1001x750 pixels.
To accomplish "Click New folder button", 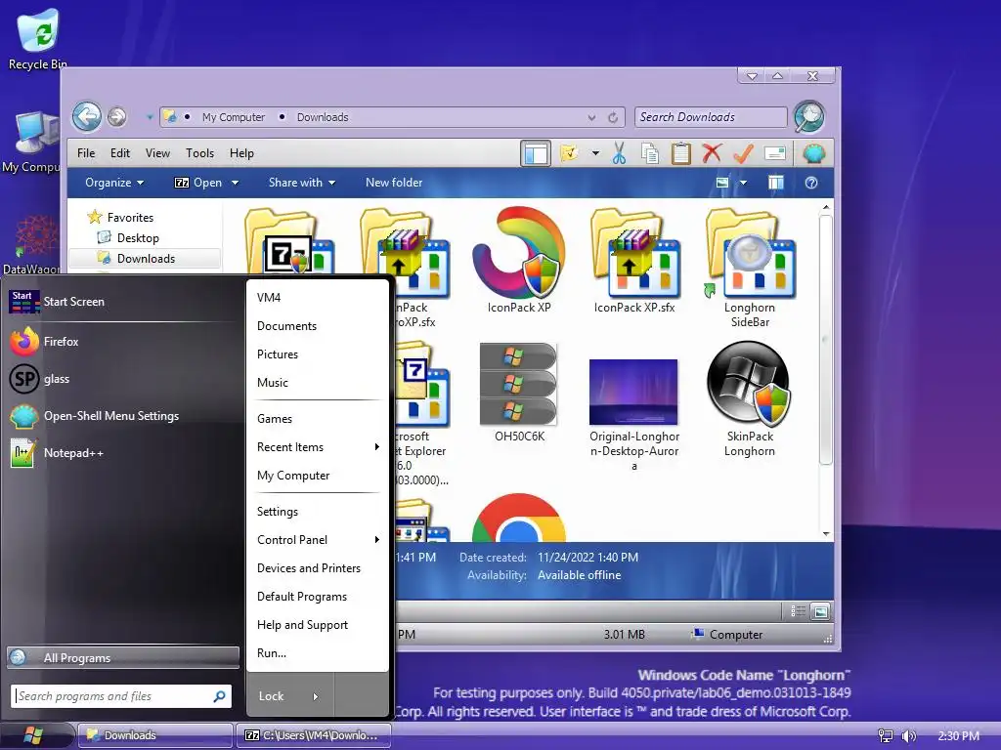I will 394,183.
